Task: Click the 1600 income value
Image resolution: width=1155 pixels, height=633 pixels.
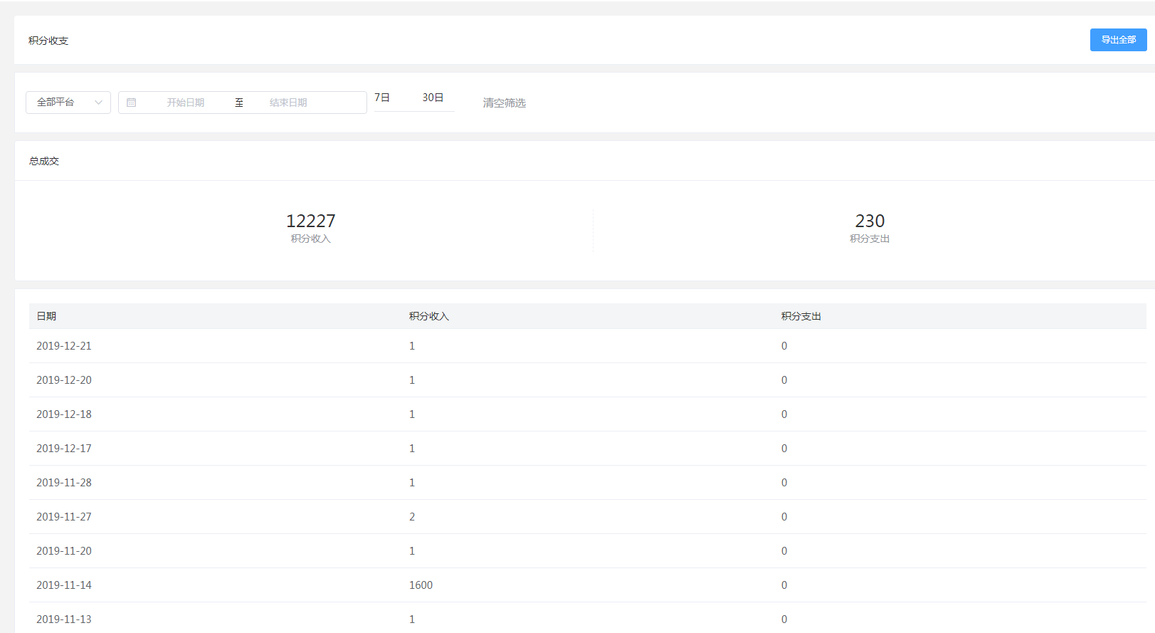Action: (x=421, y=585)
